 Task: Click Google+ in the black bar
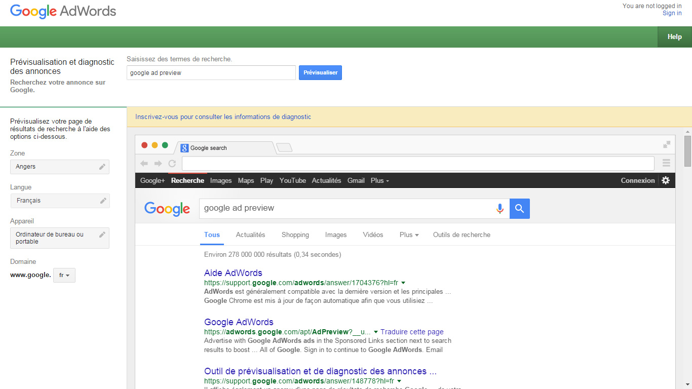[x=152, y=180]
